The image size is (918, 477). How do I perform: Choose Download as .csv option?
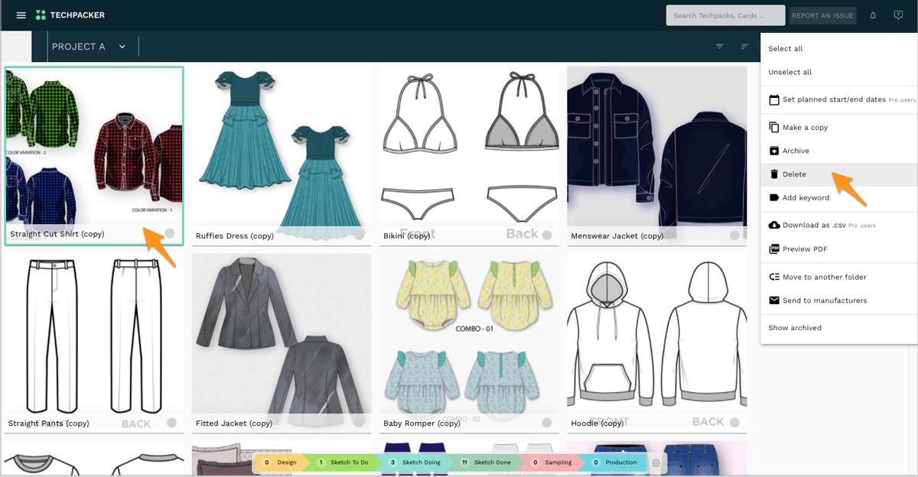pyautogui.click(x=839, y=225)
